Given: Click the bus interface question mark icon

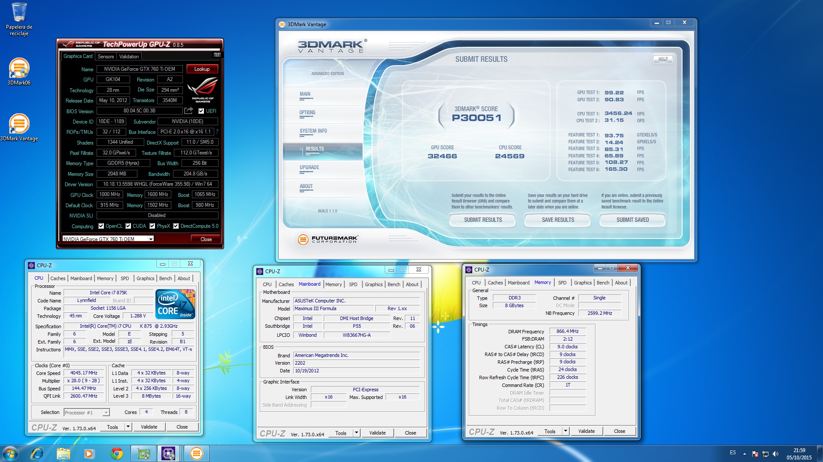Looking at the screenshot, I should tap(217, 132).
